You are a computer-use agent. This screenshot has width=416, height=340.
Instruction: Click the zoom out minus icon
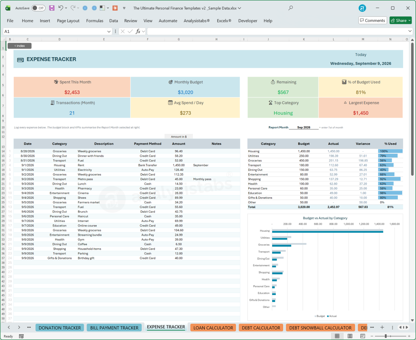point(372,336)
